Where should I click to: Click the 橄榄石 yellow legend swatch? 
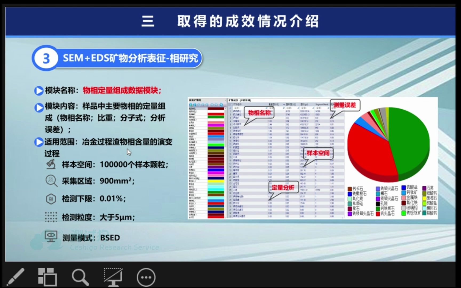click(424, 198)
